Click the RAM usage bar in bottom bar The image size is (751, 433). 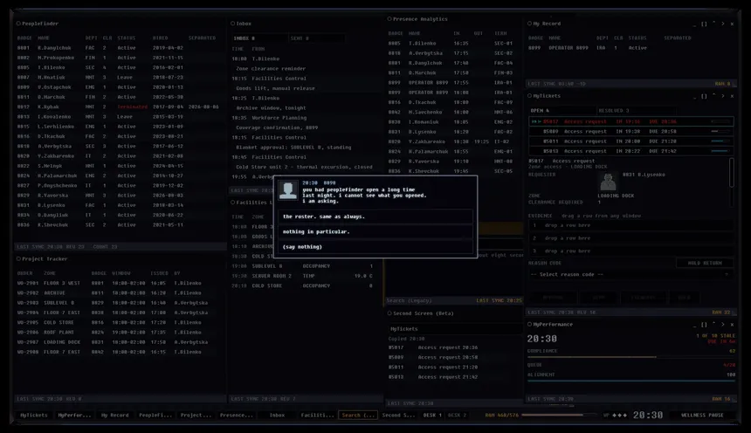click(559, 416)
